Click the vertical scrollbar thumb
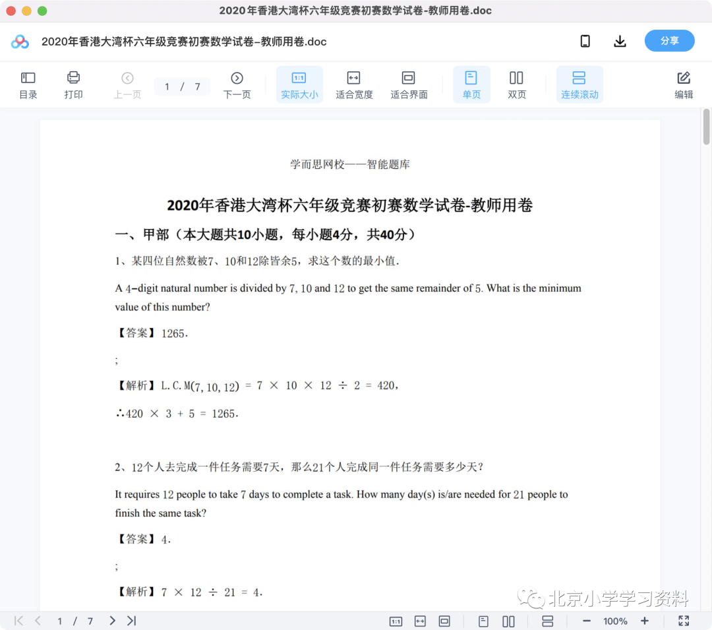The width and height of the screenshot is (712, 630). click(x=706, y=127)
